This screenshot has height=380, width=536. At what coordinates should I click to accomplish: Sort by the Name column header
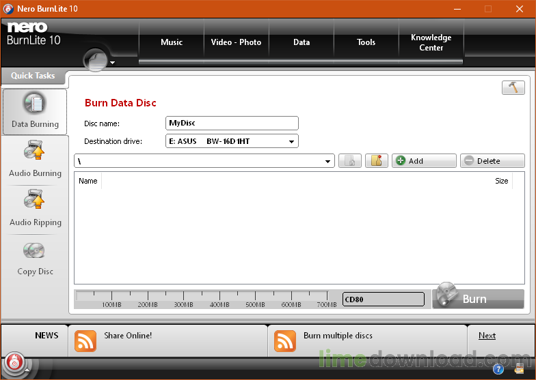[x=88, y=181]
